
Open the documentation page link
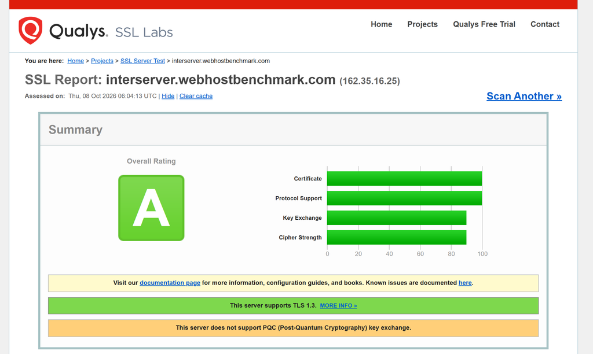(170, 283)
